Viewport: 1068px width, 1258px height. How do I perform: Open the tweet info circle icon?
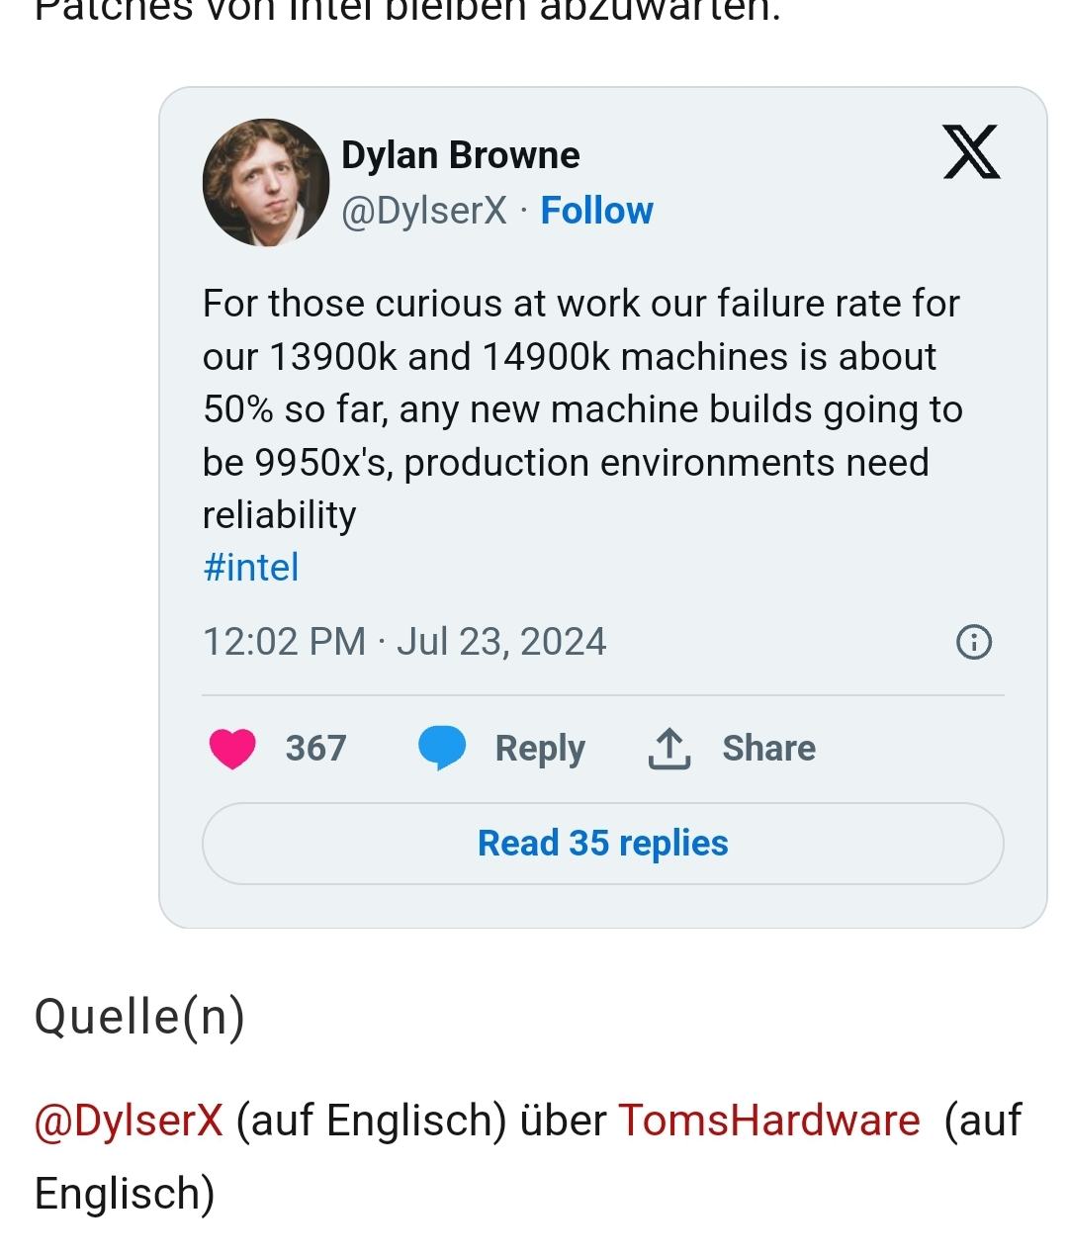coord(974,642)
